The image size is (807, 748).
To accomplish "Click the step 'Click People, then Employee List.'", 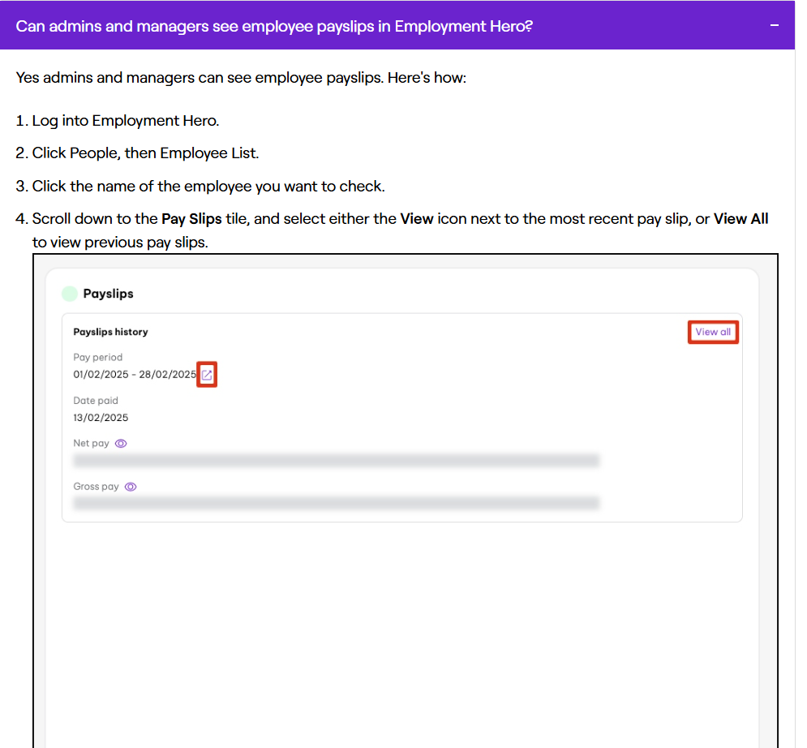I will tap(145, 153).
